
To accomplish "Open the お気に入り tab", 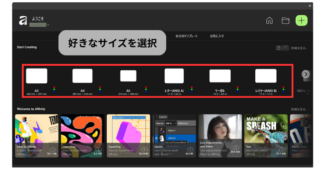I will [217, 36].
